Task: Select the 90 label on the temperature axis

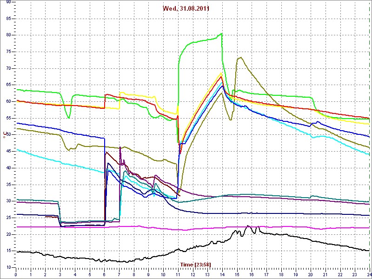Action: point(8,2)
